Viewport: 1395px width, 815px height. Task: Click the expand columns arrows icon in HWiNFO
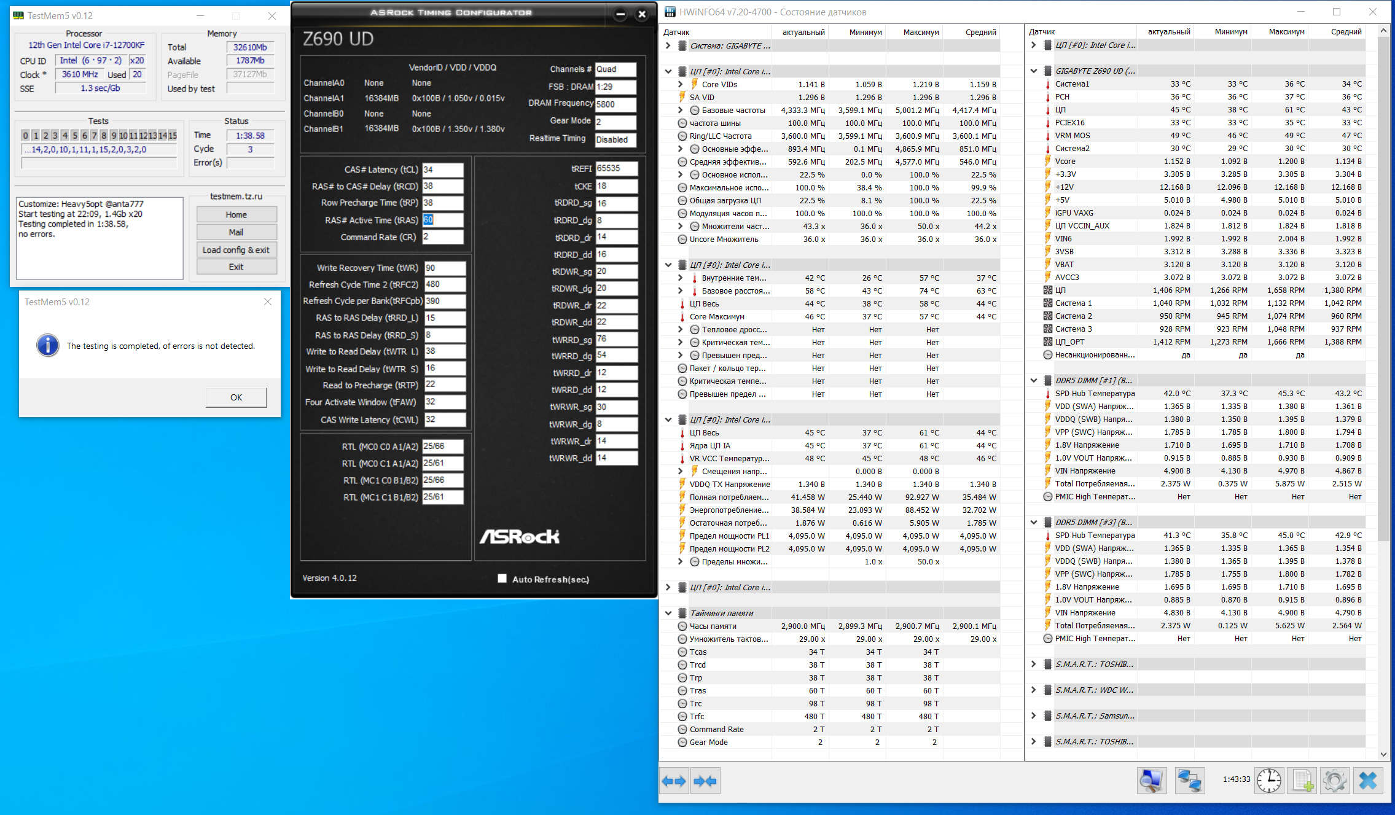click(x=674, y=781)
